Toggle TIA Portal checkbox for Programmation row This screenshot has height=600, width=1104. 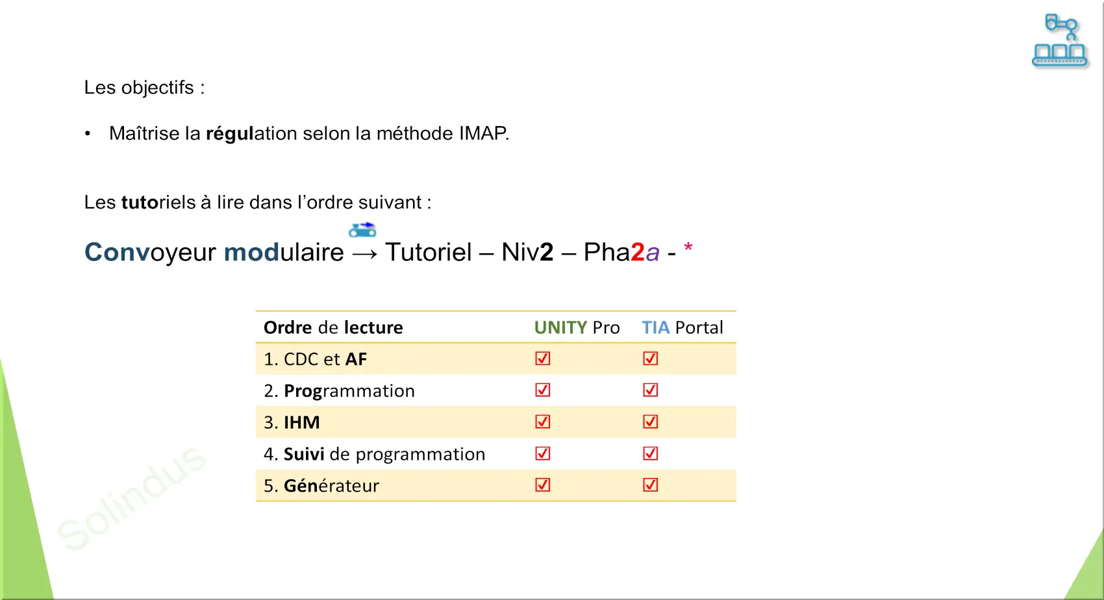[651, 390]
